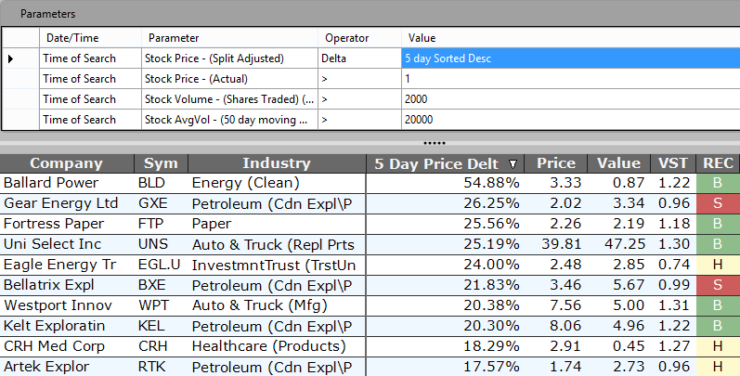Click the row header of Stock Price Actual row

(x=20, y=79)
